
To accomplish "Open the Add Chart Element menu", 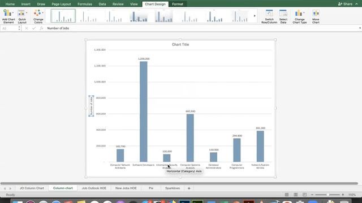I will coord(8,16).
